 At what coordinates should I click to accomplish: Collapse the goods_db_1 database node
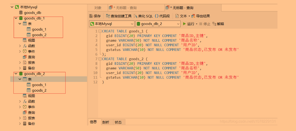16,18
